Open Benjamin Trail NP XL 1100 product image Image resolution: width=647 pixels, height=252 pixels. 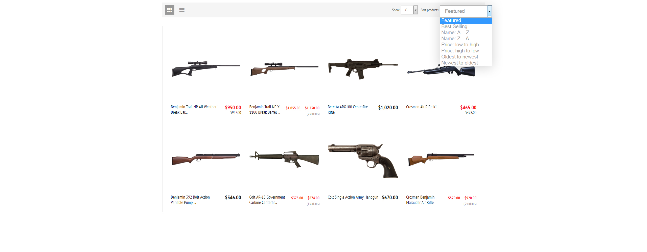click(x=284, y=69)
